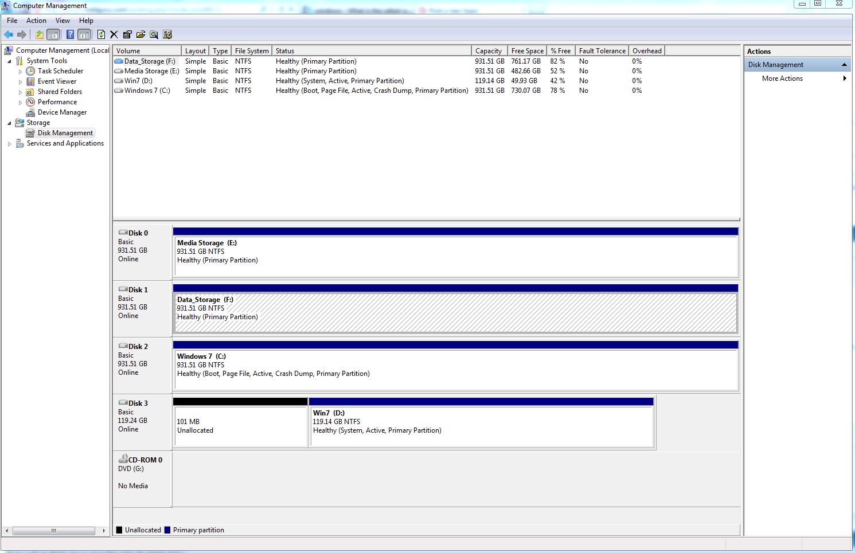Sort by the % Free column header
Screen dimensions: 855x553
click(x=561, y=51)
